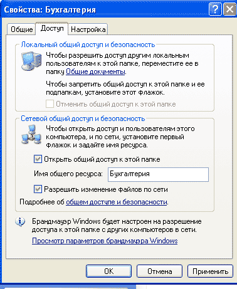
Task: Click the Применить button
Action: point(210,271)
